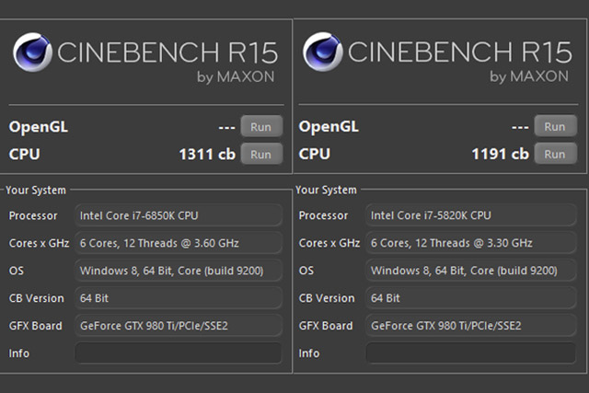Click the right OS Windows 8 field

(469, 271)
